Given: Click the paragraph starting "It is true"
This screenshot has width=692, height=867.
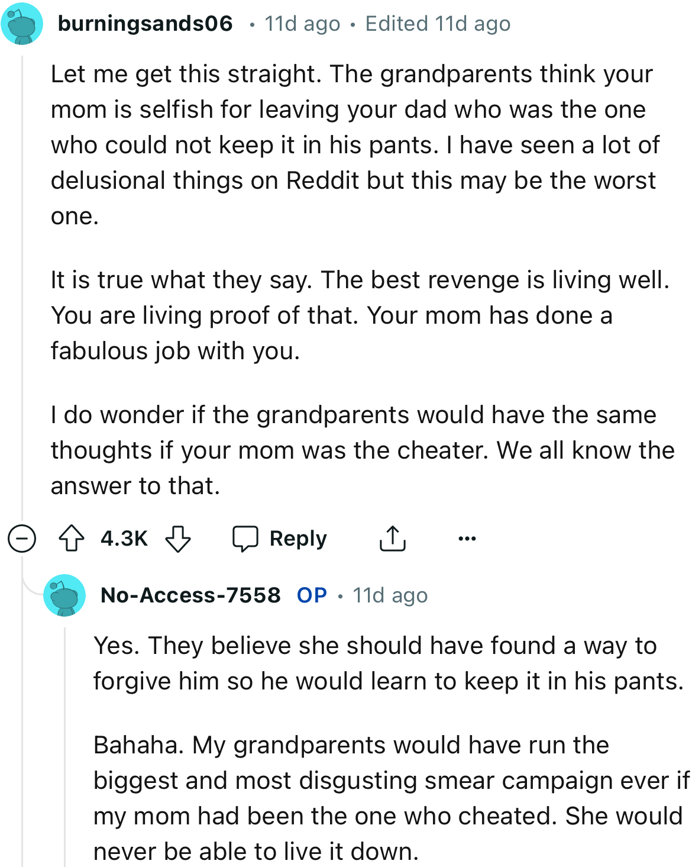Looking at the screenshot, I should 360,315.
